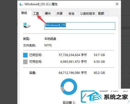The width and height of the screenshot is (130, 104).
Task: Click the Windows8_OS drive name field
Action: 80,26
